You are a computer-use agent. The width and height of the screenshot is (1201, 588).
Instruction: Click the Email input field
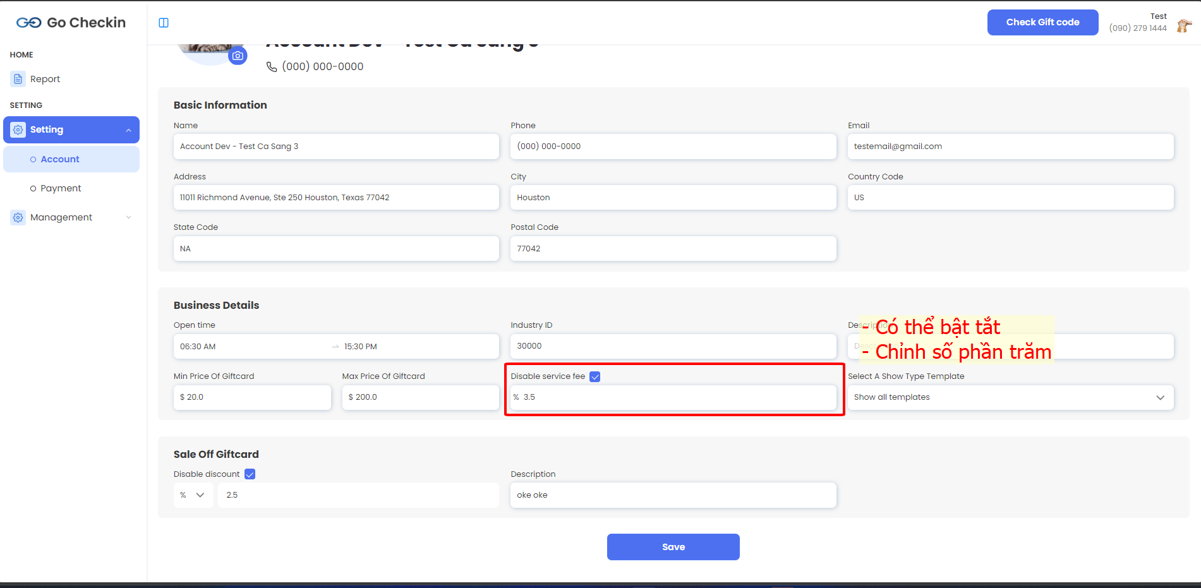1010,147
